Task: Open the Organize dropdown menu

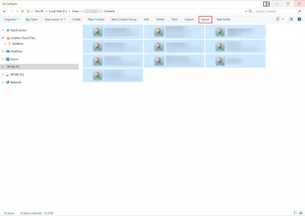Action: pos(11,19)
